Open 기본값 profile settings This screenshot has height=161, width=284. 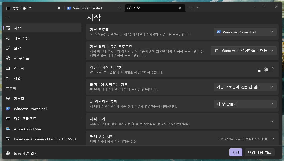[x=42, y=99]
